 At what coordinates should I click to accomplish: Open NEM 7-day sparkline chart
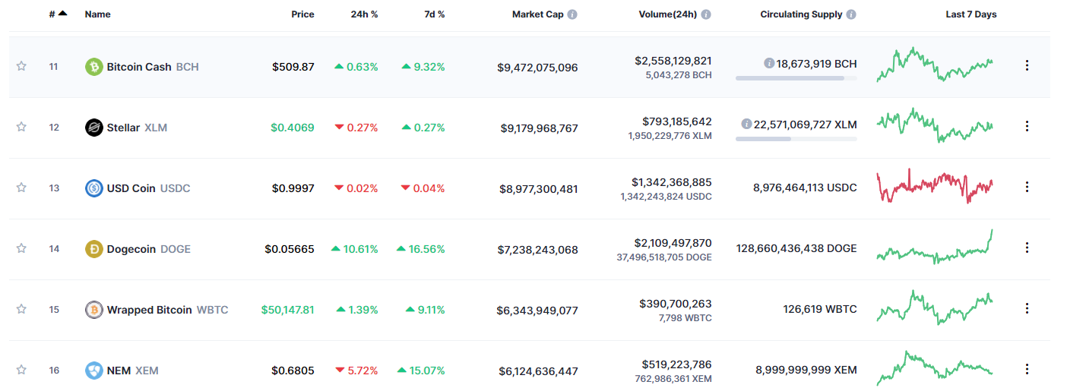tap(935, 368)
